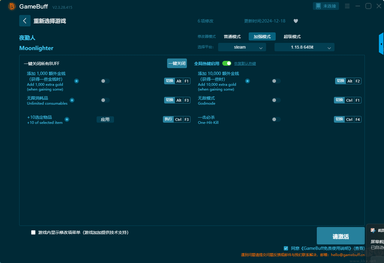Viewport: 384px width, 263px height.
Task: Enable One-Hit-Kill switch
Action: pyautogui.click(x=276, y=119)
